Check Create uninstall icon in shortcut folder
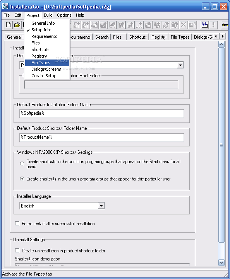The width and height of the screenshot is (230, 279). tap(17, 250)
